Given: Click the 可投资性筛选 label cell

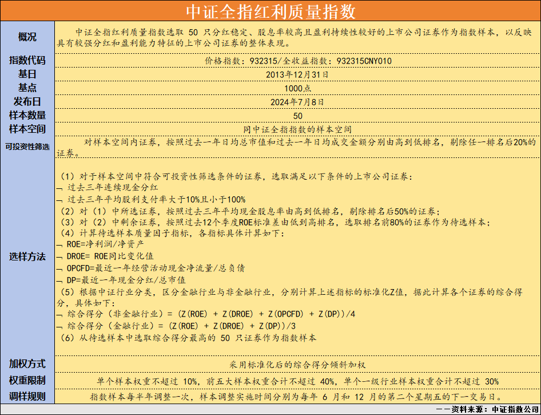Looking at the screenshot, I should (x=27, y=147).
